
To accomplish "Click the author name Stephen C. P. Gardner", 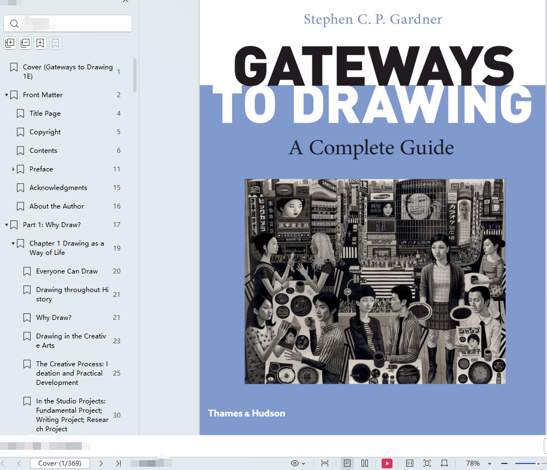I will tap(373, 19).
